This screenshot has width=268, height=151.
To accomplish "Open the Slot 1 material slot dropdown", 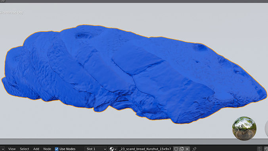I will pyautogui.click(x=96, y=149).
